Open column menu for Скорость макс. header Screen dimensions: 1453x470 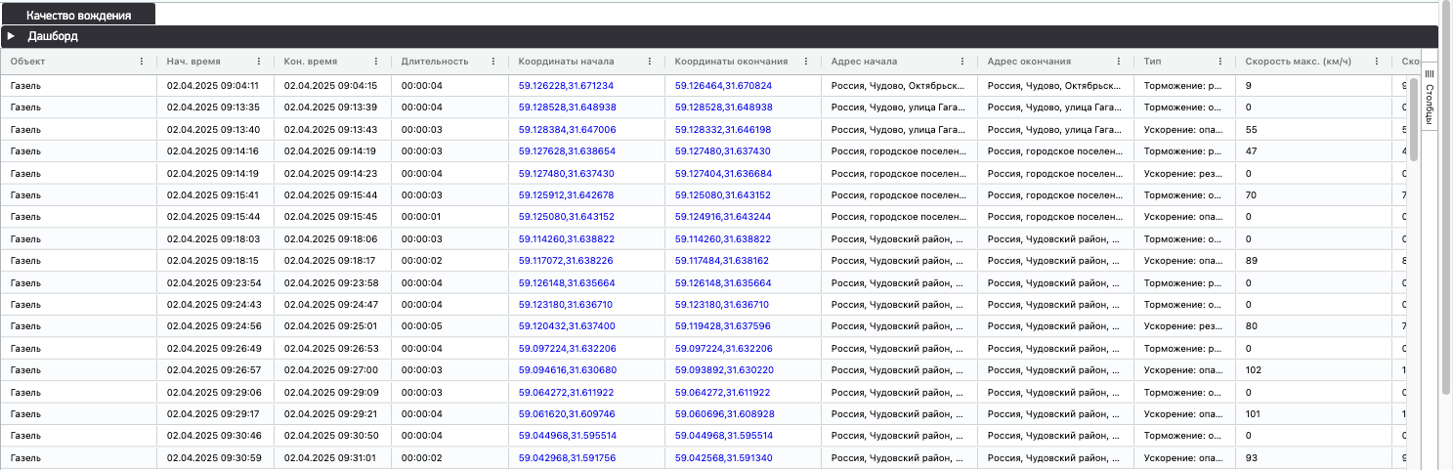tap(1378, 62)
